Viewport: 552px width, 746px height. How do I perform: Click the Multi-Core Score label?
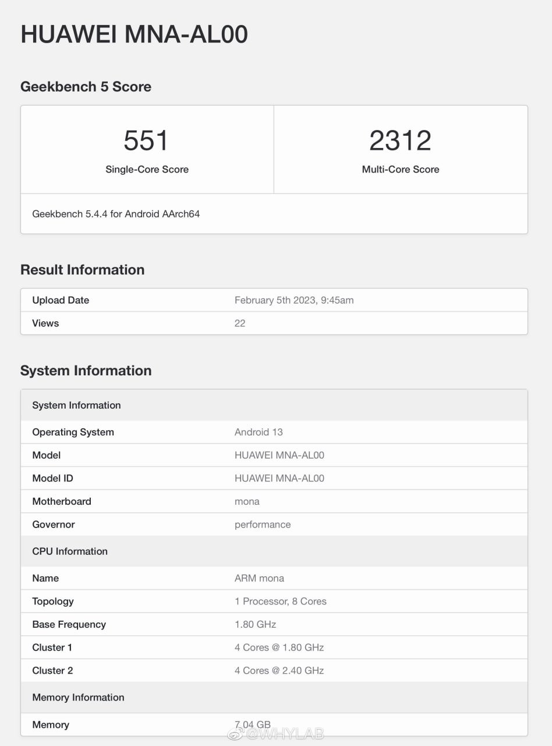coord(400,169)
